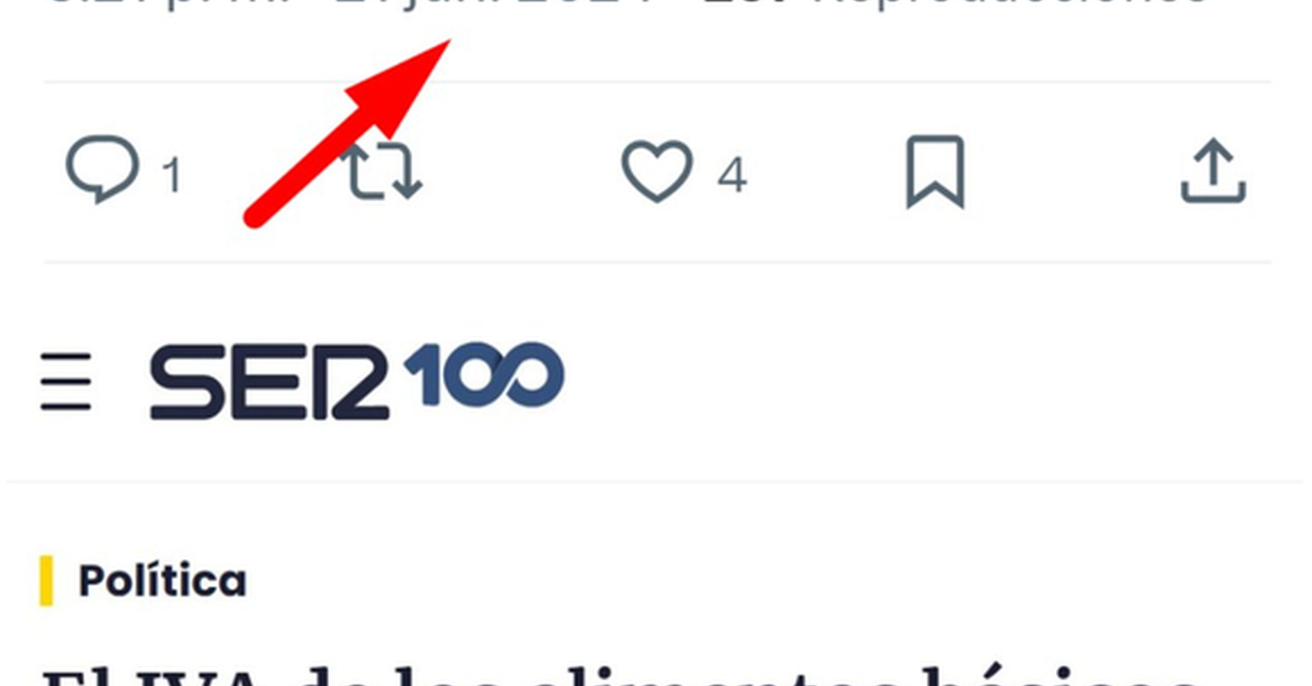Bookmark the post with the bookmark icon
1312x686 pixels.
[x=935, y=172]
